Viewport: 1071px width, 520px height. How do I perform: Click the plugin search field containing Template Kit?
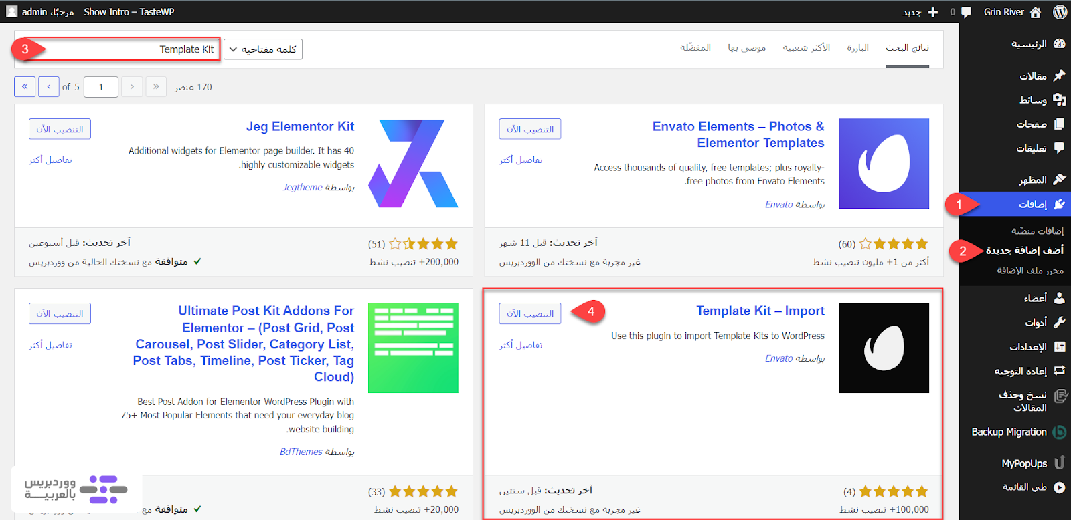click(x=127, y=49)
